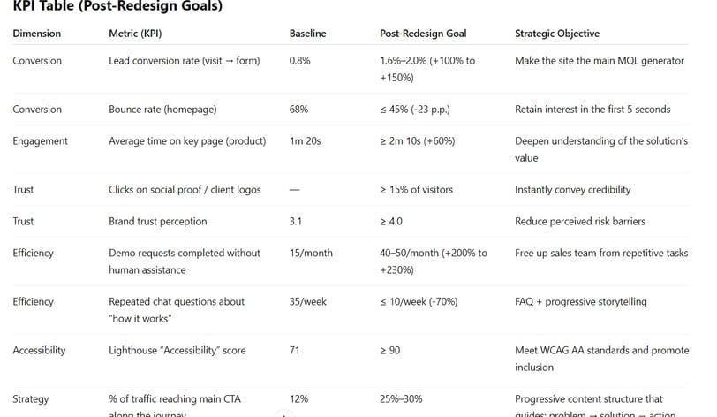Click the '≤ 10/week (-70%)' goal cell
Screen dimensions: 717x417
click(419, 301)
